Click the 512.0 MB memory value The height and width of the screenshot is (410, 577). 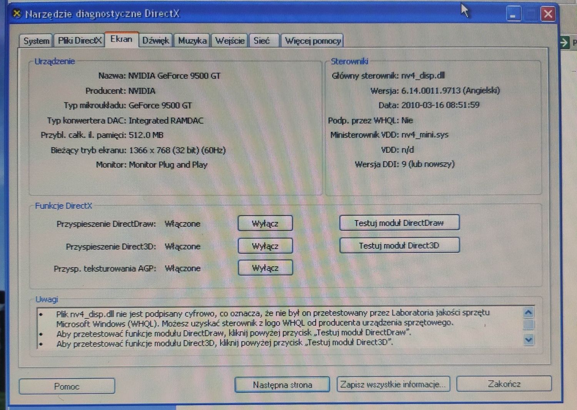pyautogui.click(x=146, y=135)
